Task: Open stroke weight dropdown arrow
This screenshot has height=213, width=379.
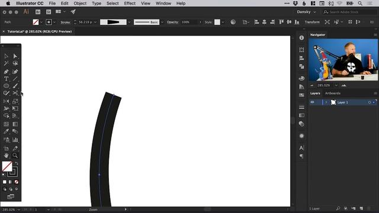Action: click(95, 22)
